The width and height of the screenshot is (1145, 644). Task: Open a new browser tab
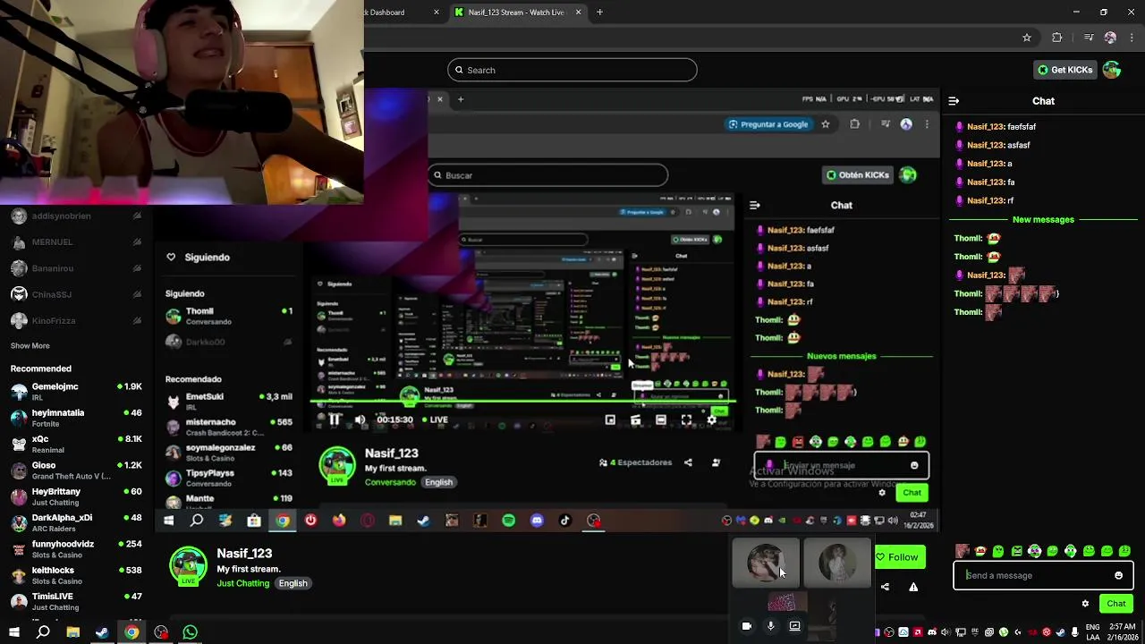(599, 13)
